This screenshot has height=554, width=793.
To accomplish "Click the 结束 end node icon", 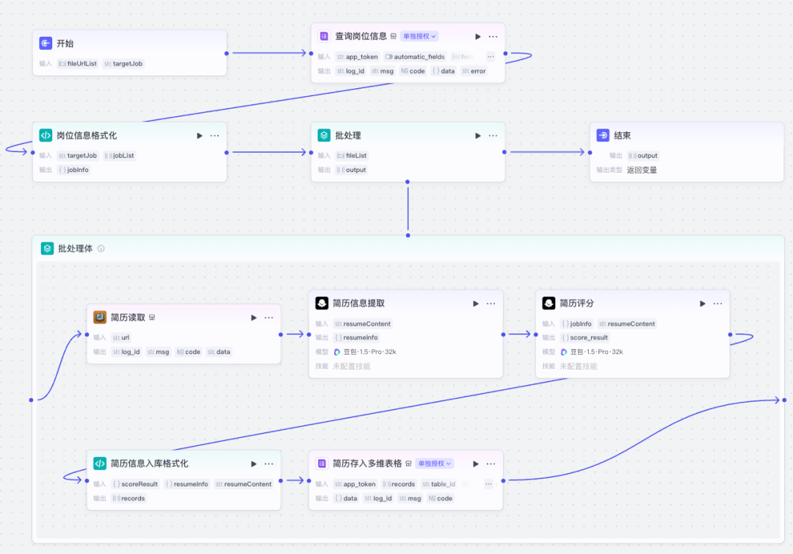I will 603,136.
